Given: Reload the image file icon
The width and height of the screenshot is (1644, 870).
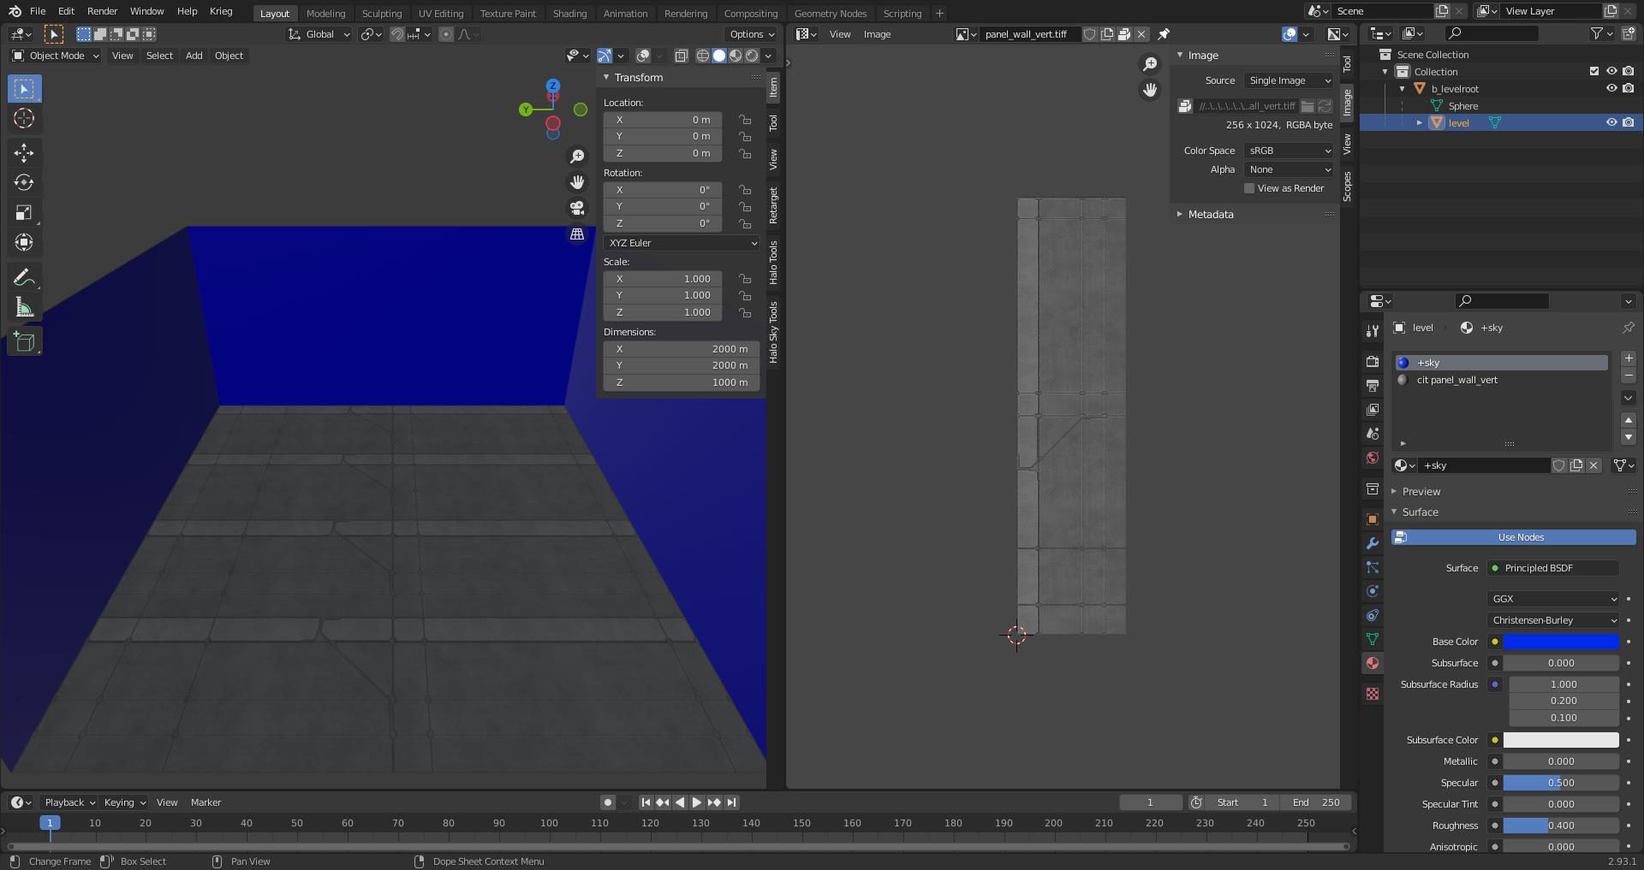Looking at the screenshot, I should point(1325,106).
